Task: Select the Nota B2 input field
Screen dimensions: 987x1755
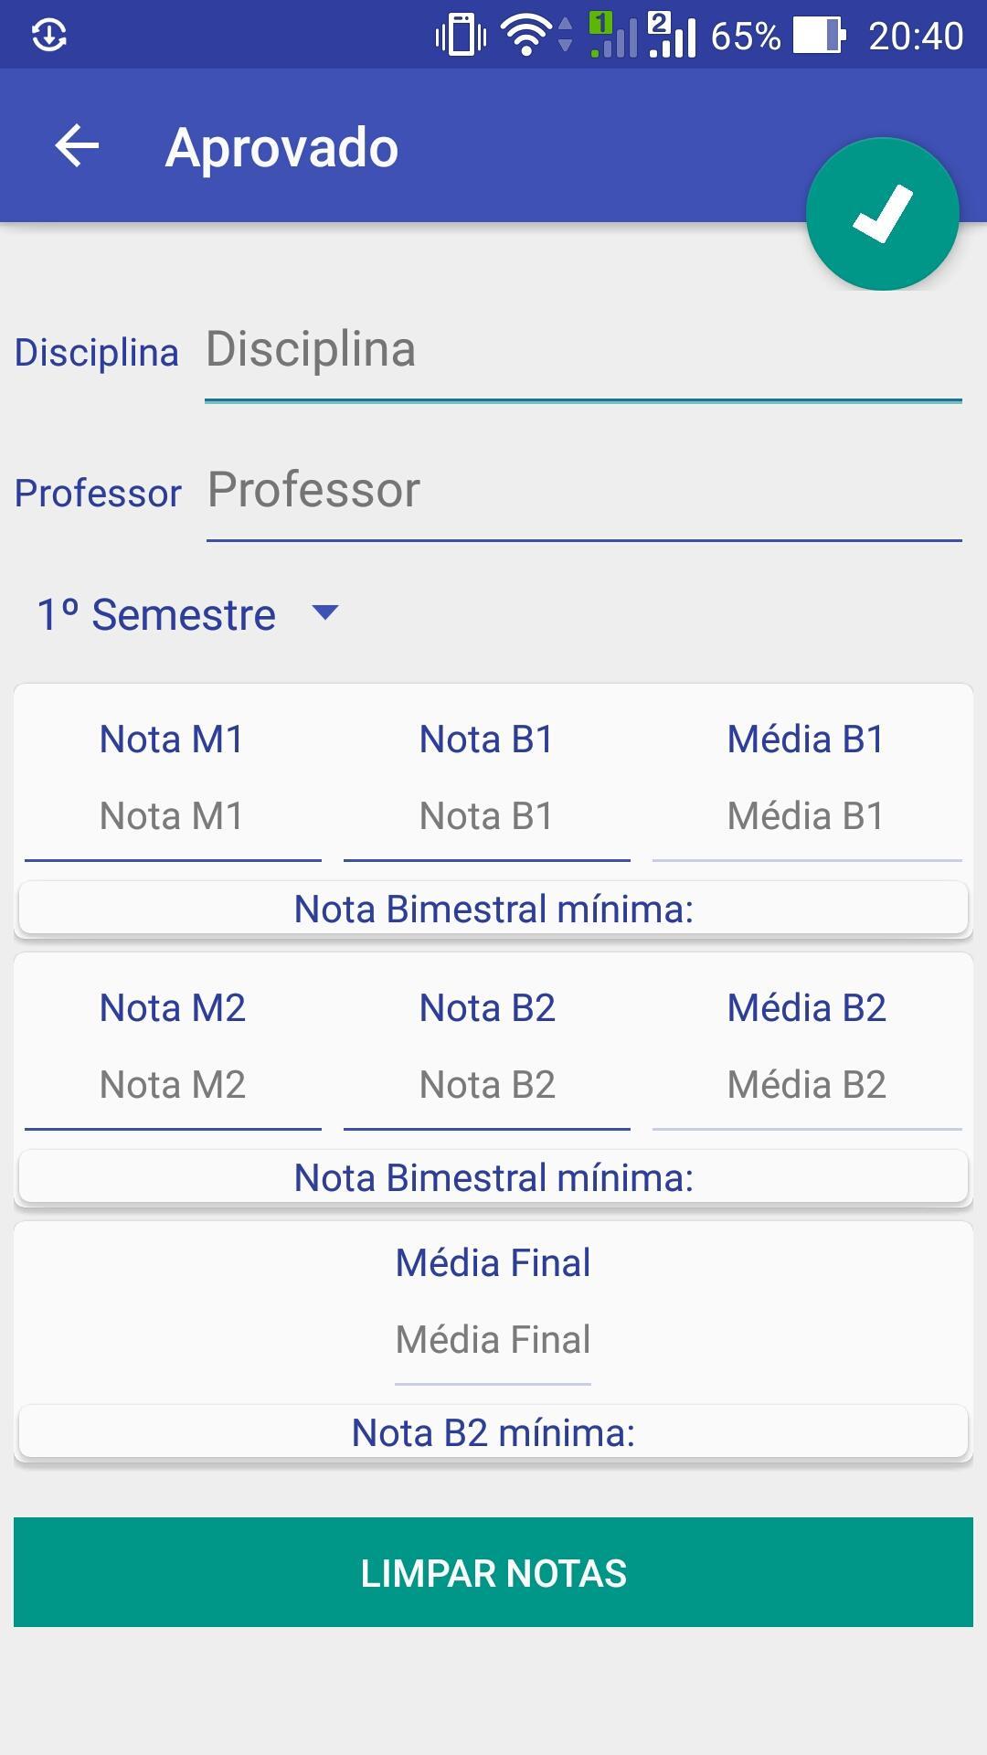Action: (x=487, y=1087)
